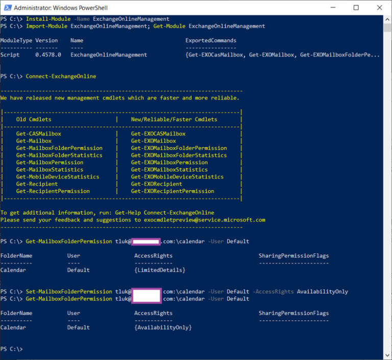The image size is (392, 360).
Task: Click the vertical scrollbar thumb
Action: tap(387, 28)
